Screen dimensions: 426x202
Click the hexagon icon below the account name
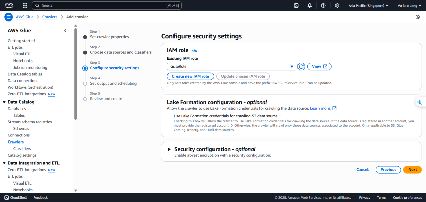click(418, 17)
